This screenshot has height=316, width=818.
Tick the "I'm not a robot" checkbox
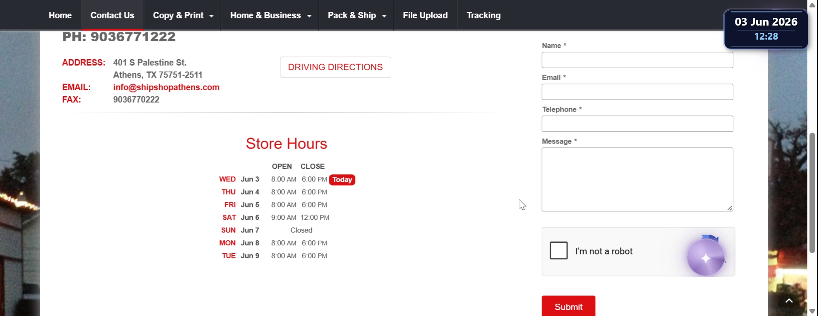click(559, 250)
